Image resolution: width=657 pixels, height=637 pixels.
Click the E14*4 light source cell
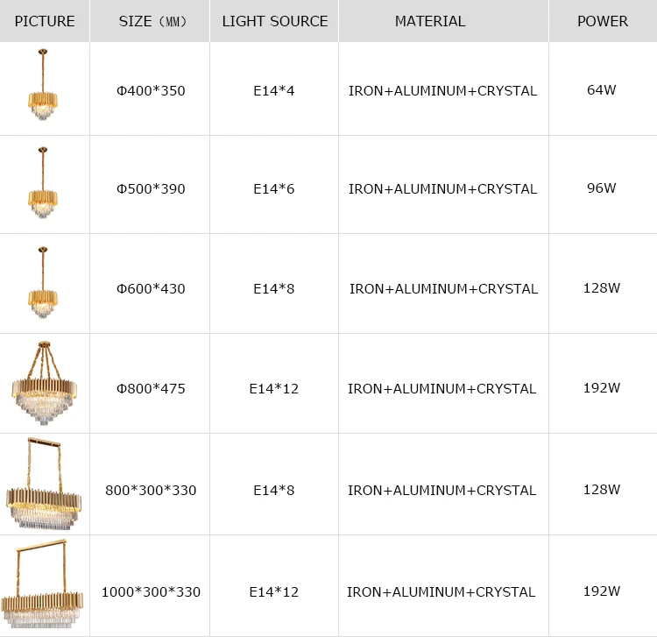coord(274,90)
